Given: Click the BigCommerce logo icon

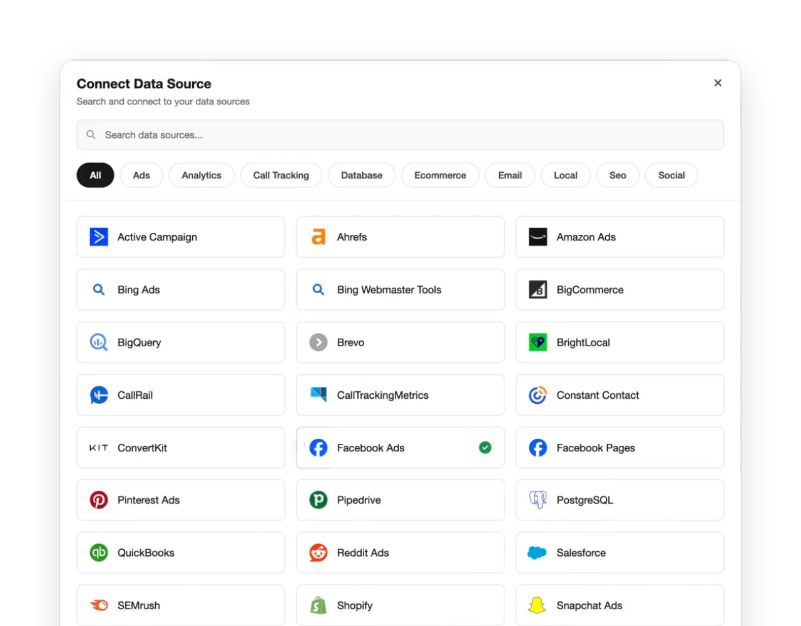Looking at the screenshot, I should point(538,289).
